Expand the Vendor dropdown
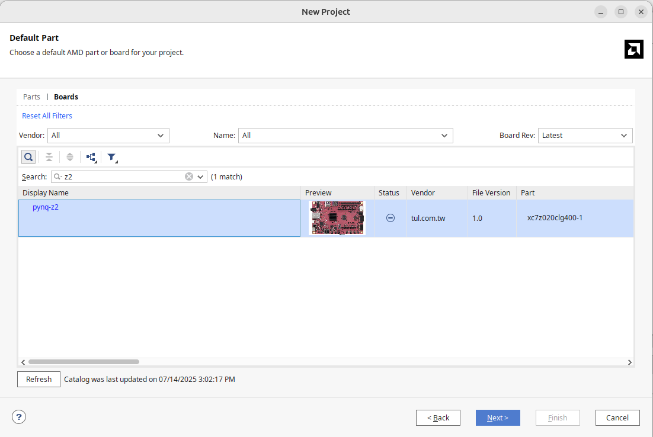653x437 pixels. (108, 136)
